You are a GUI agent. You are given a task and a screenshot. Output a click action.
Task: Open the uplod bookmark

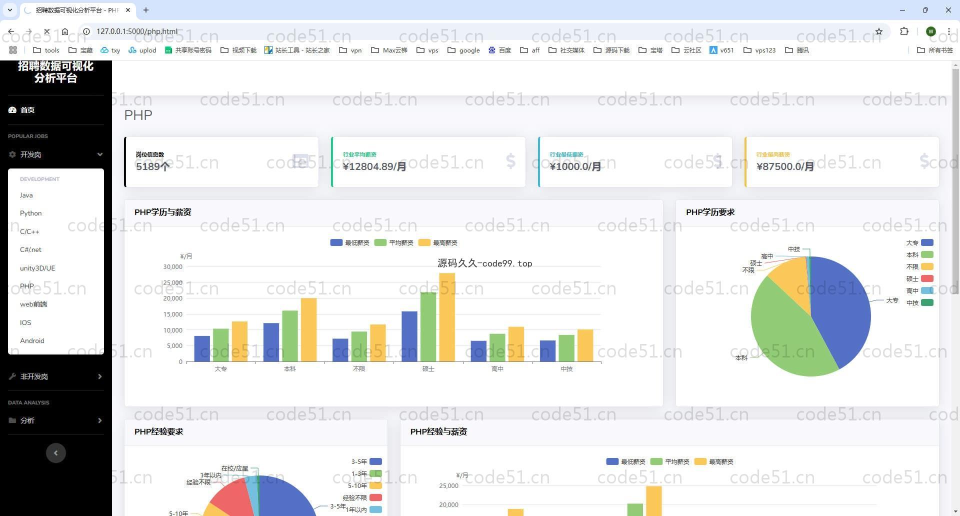pos(142,50)
